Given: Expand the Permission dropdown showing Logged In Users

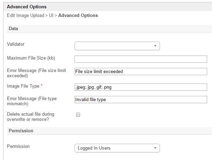Looking at the screenshot, I should click(117, 148).
